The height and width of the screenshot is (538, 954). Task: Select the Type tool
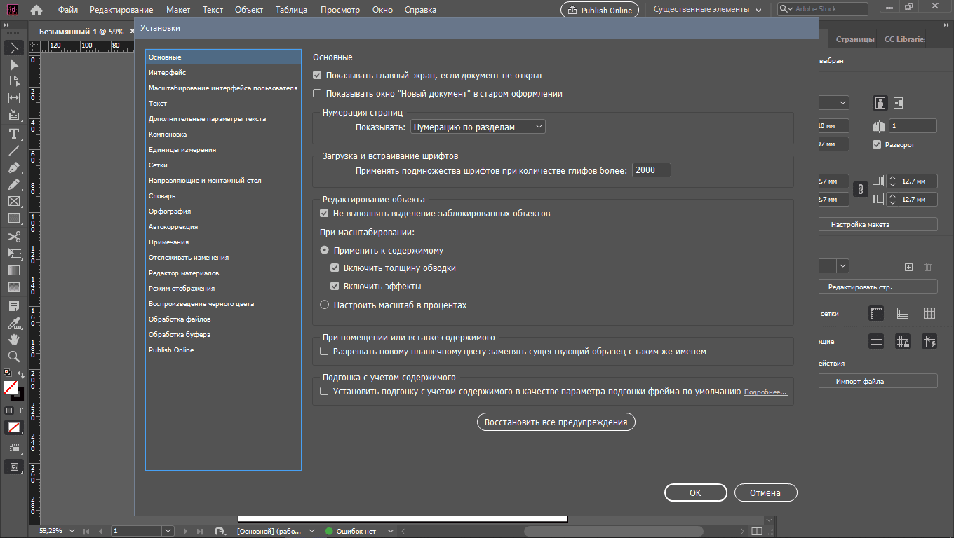point(14,133)
